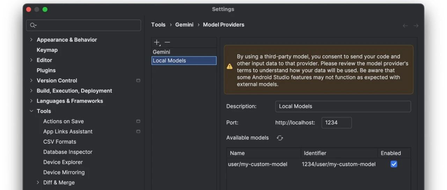
Task: Click the back navigation arrow
Action: tap(405, 25)
